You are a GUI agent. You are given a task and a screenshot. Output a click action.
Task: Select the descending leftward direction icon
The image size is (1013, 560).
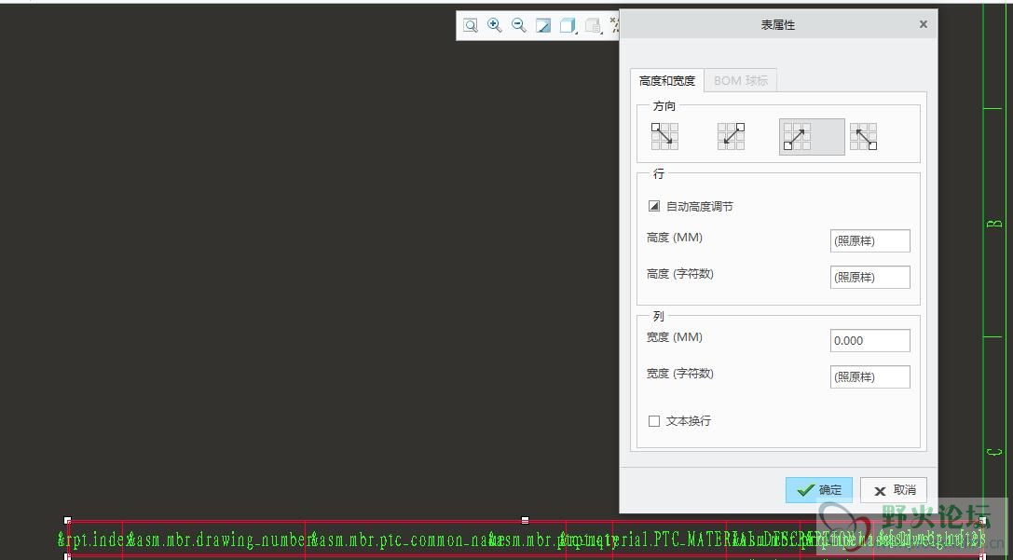[x=731, y=136]
